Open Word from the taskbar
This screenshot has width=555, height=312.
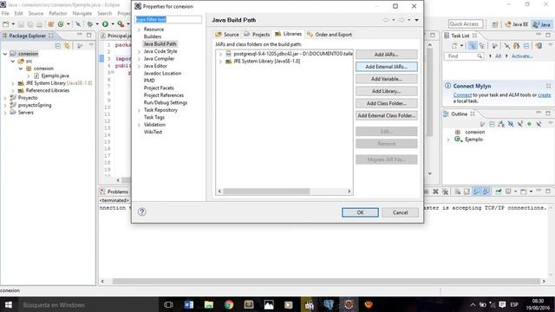(189, 304)
